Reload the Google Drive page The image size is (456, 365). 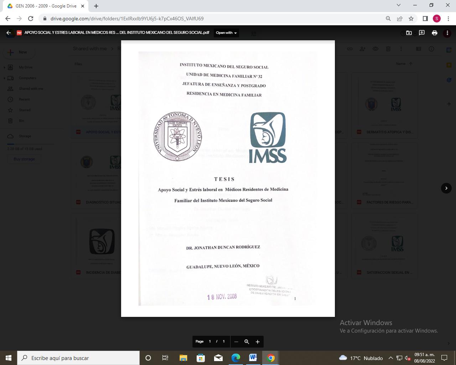[31, 19]
